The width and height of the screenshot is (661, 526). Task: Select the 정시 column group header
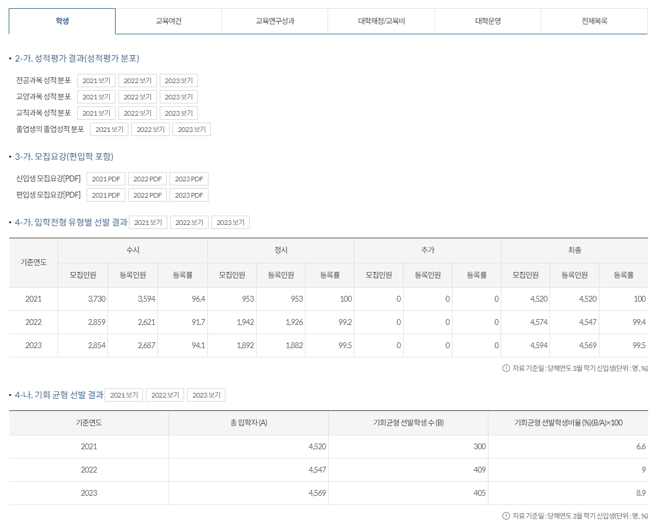281,250
